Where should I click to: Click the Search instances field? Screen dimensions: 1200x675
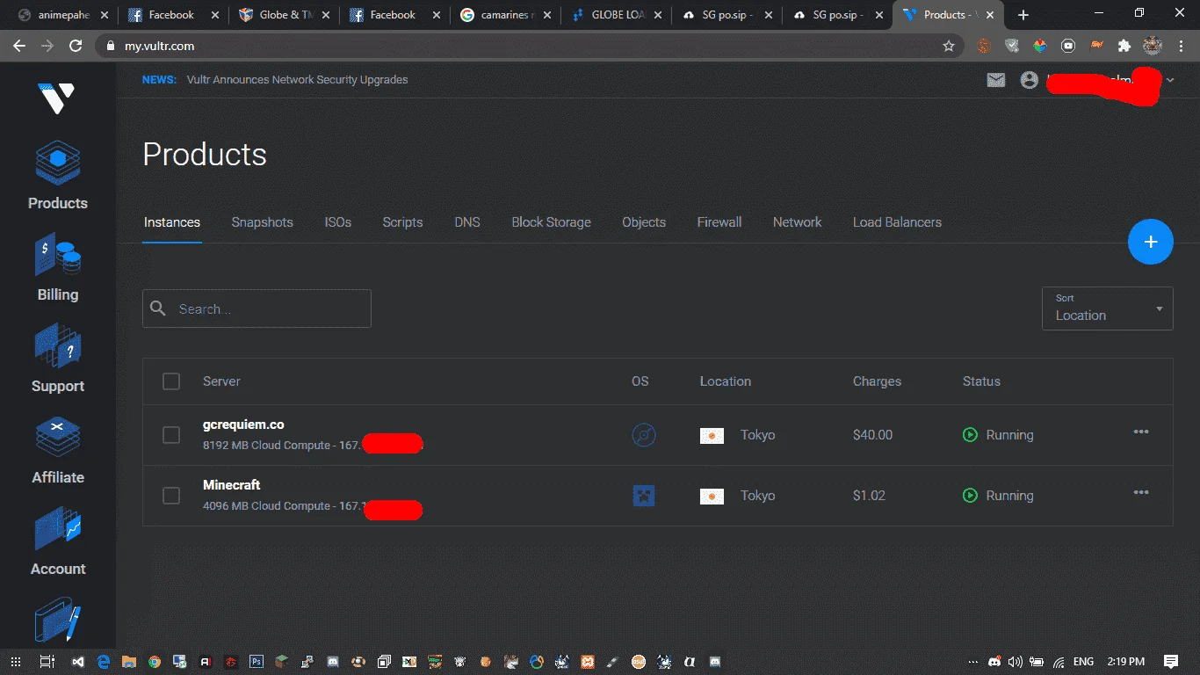click(257, 308)
